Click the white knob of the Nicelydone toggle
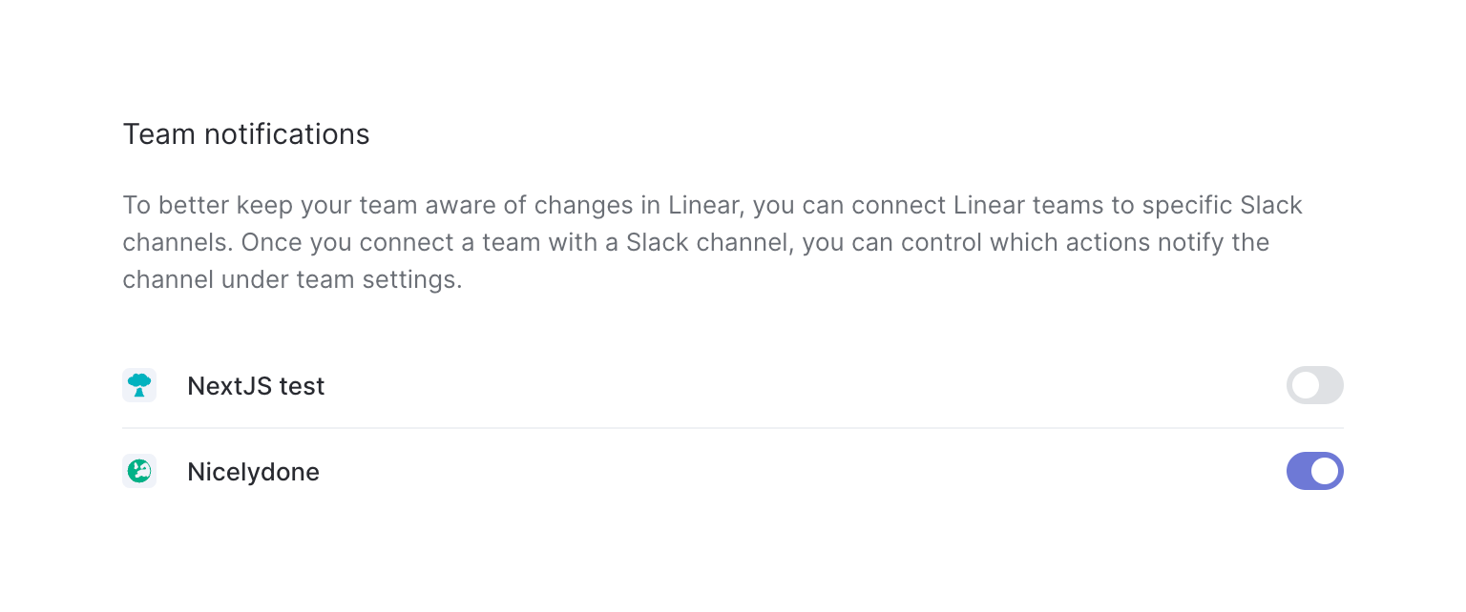This screenshot has height=612, width=1466. point(1325,471)
